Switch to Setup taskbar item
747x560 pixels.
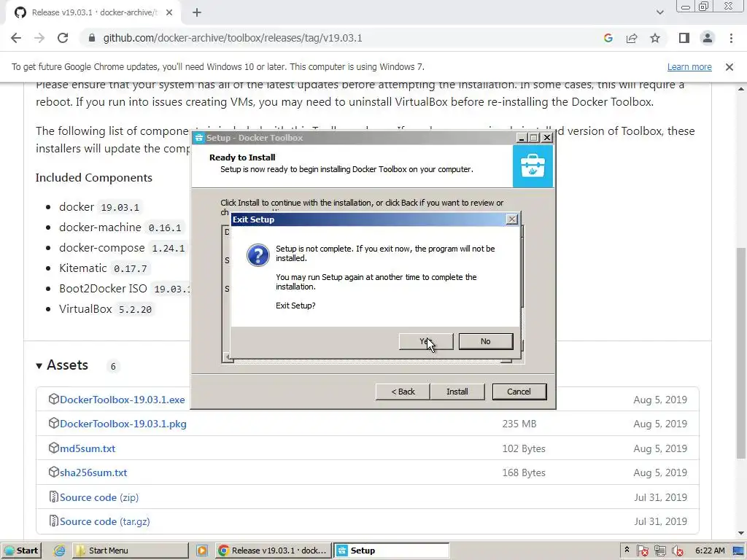(x=392, y=551)
